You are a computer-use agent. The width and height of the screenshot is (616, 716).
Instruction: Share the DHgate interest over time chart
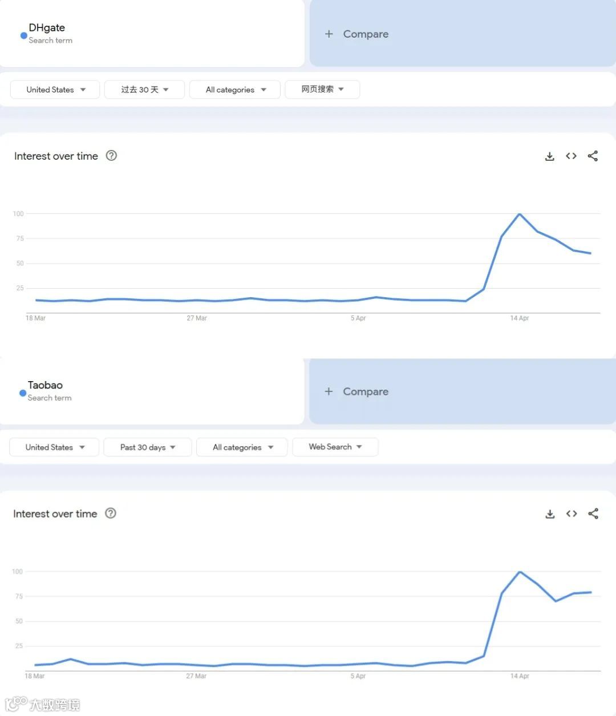[x=593, y=156]
